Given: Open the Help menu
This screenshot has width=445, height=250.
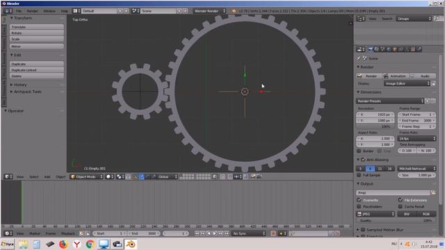Looking at the screenshot, I should [x=65, y=11].
